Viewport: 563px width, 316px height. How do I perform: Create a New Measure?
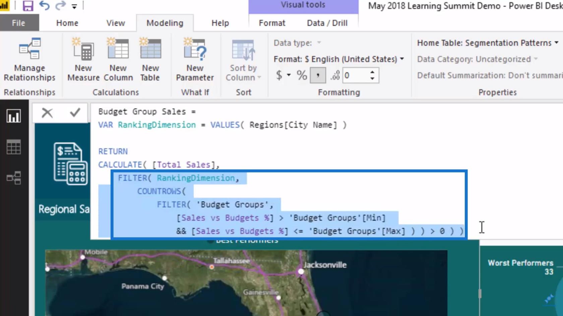83,59
